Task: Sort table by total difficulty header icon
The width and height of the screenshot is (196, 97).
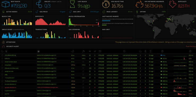Action: 124,51
